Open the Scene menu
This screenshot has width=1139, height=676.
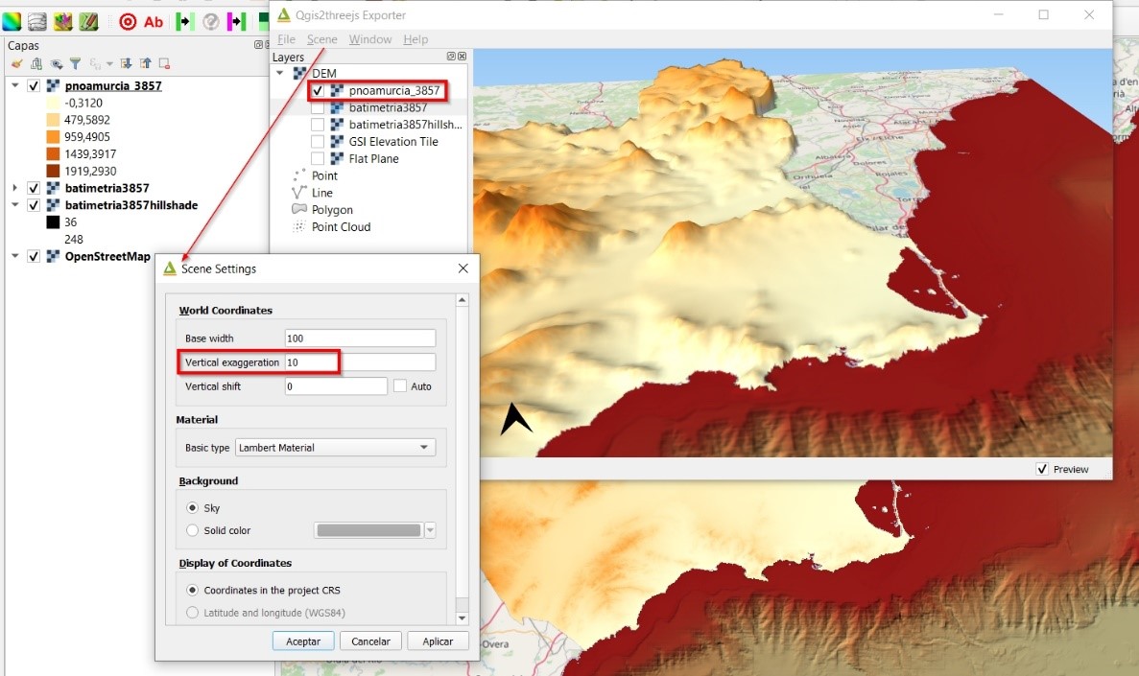click(x=321, y=39)
